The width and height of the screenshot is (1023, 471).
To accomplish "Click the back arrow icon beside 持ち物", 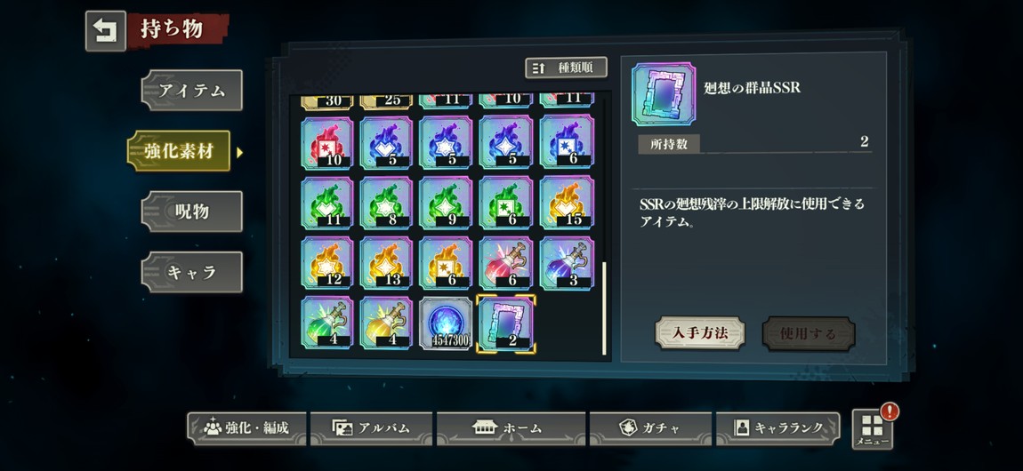I will pos(105,30).
